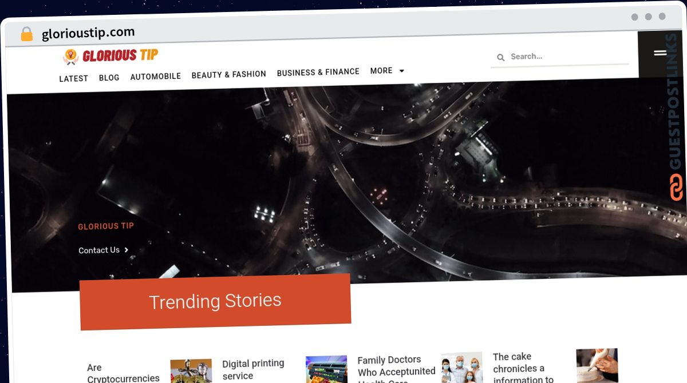The image size is (687, 383).
Task: Open the LATEST menu item
Action: (x=74, y=78)
